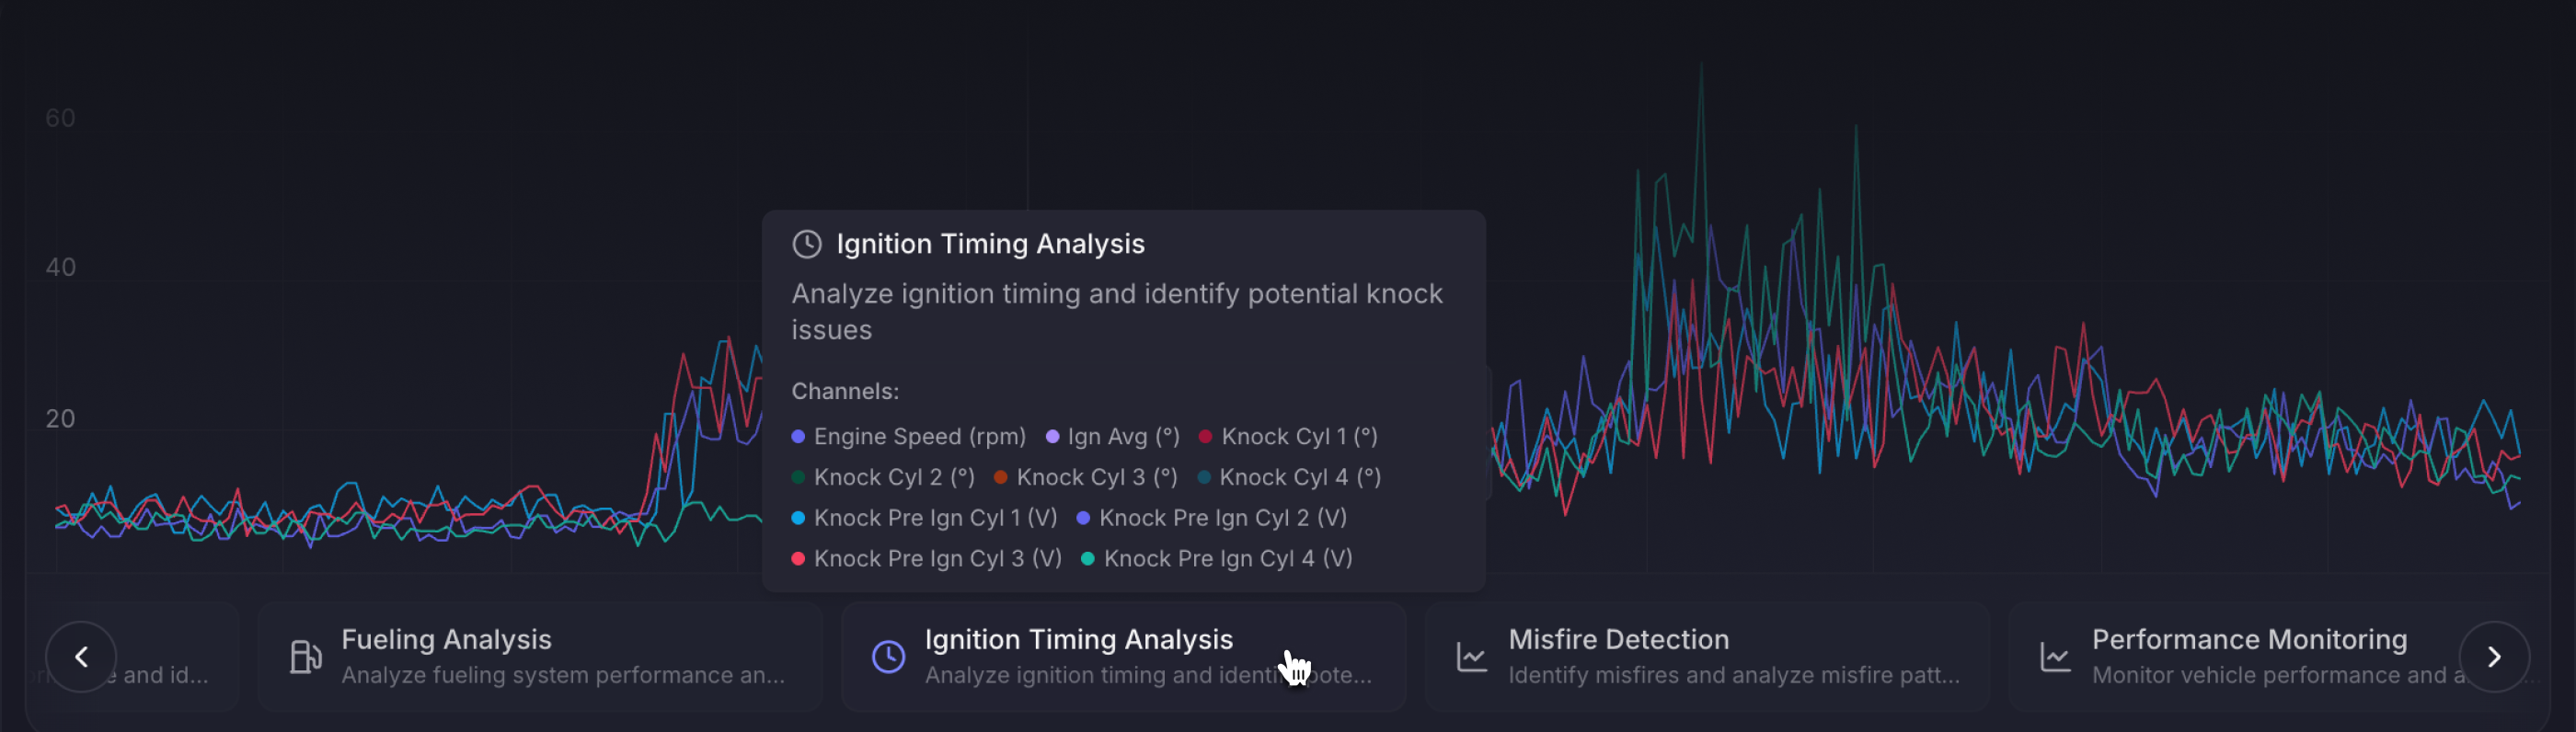This screenshot has height=732, width=2576.
Task: Select the Misfire Detection preset title
Action: [x=1618, y=639]
